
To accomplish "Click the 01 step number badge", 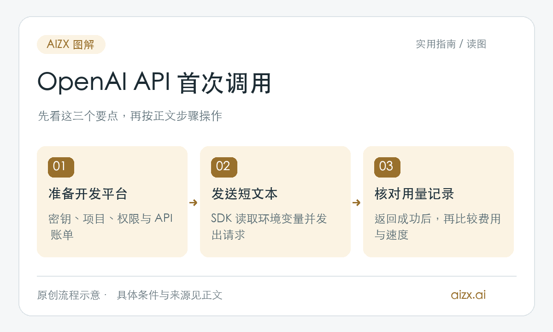I will click(x=61, y=167).
